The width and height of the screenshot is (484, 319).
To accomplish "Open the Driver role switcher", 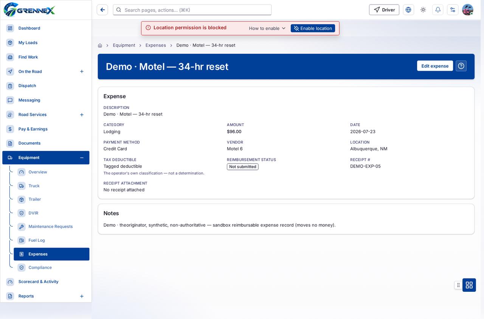I will pyautogui.click(x=384, y=10).
